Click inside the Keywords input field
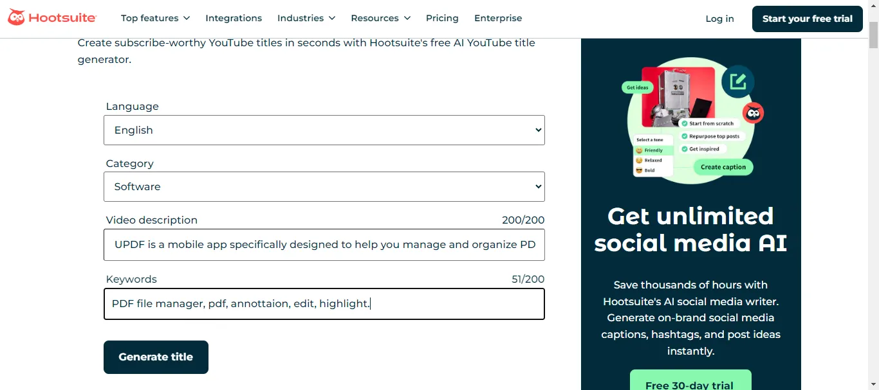The height and width of the screenshot is (390, 879). coord(324,303)
